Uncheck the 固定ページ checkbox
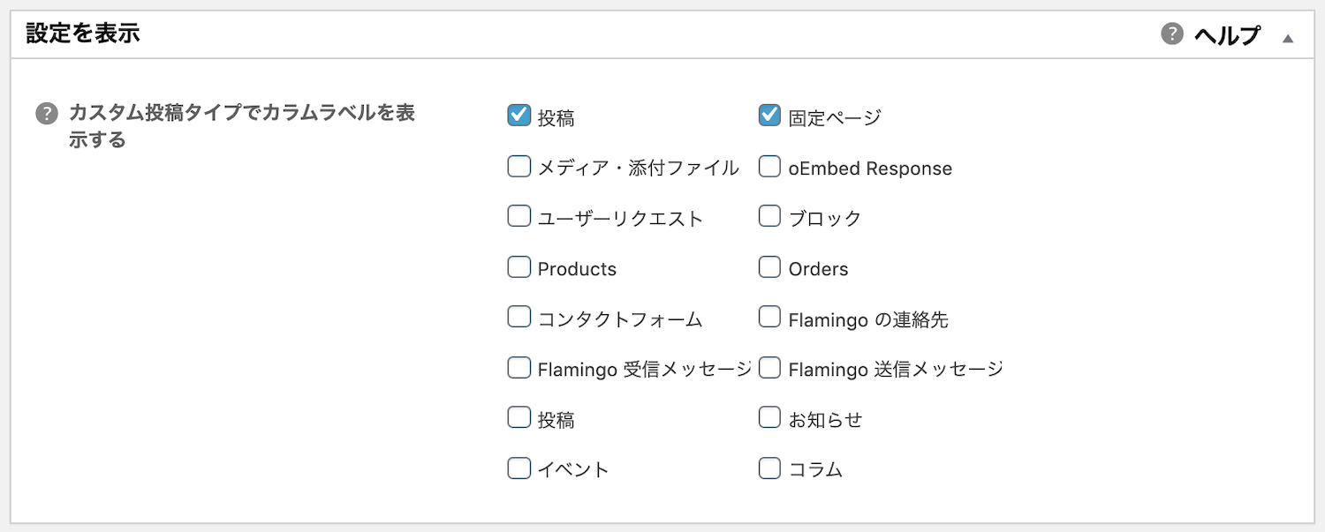The height and width of the screenshot is (532, 1325). click(769, 116)
